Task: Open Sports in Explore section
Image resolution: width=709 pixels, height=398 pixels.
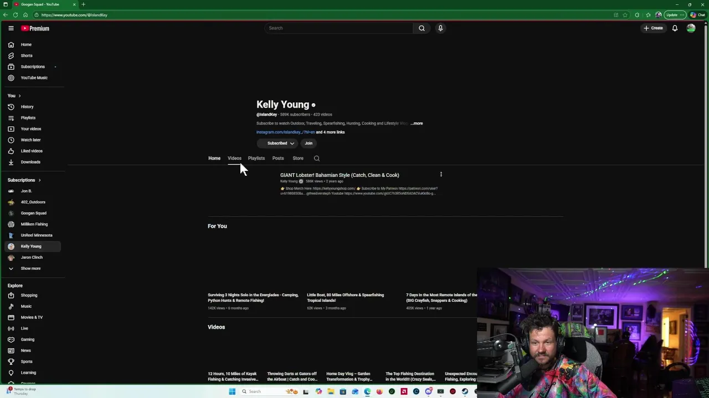Action: coord(27,362)
